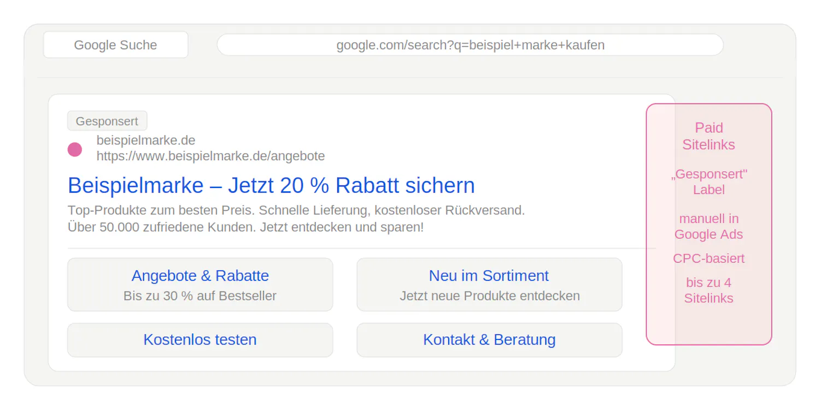Open the https://www.beispielmarke.de/angebote URL
Image resolution: width=820 pixels, height=410 pixels.
tap(210, 156)
